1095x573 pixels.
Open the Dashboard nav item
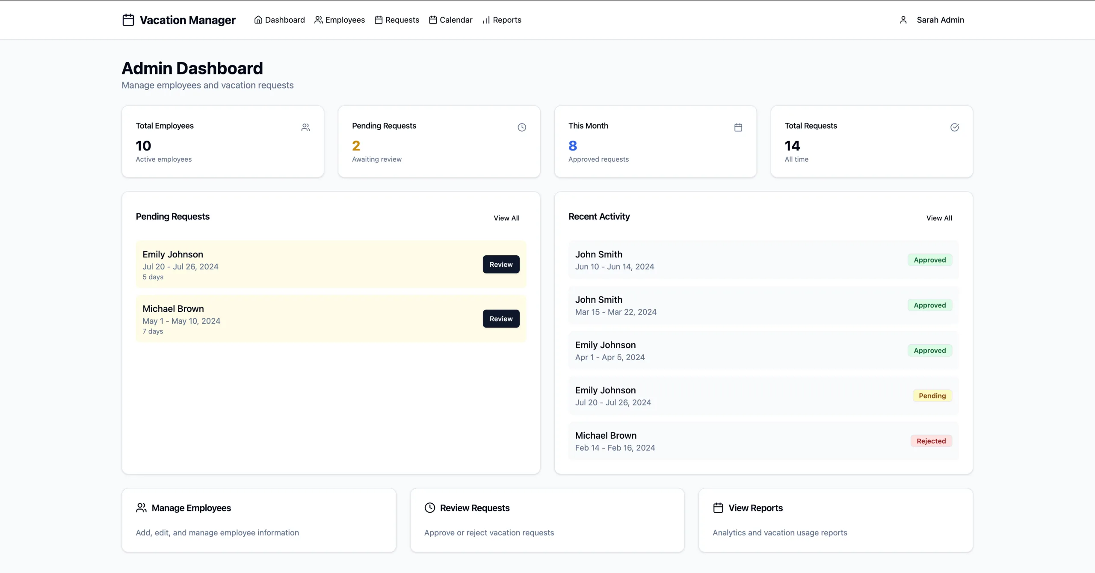(x=279, y=20)
